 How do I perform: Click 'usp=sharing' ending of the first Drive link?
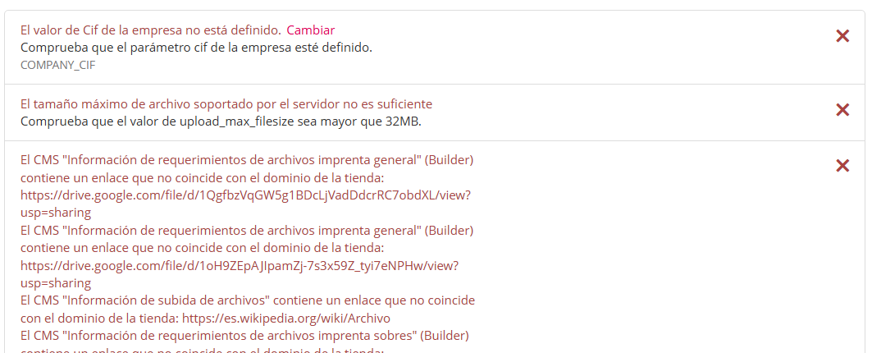tap(55, 213)
